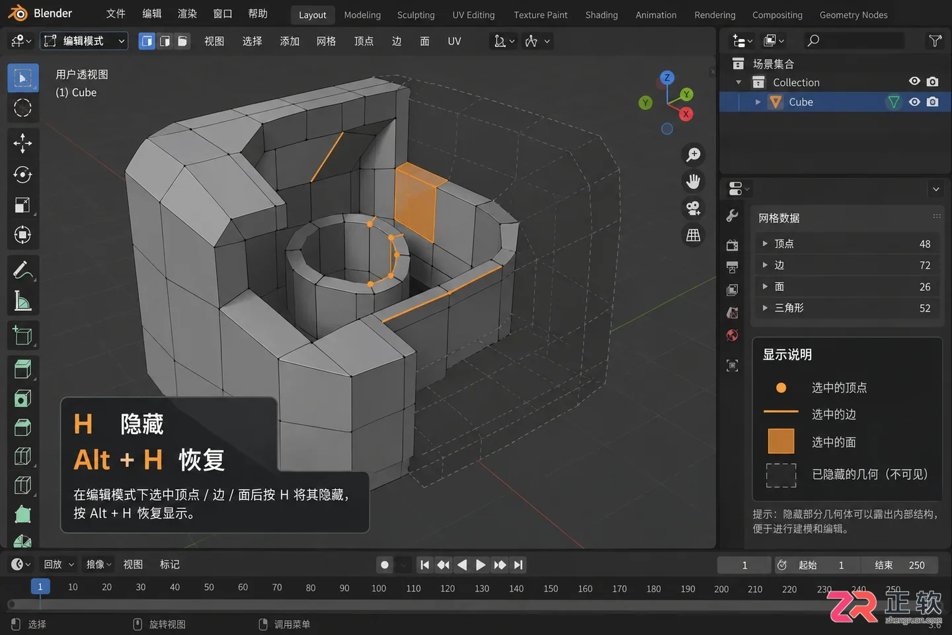Choose the Add Cube tool

tap(22, 335)
